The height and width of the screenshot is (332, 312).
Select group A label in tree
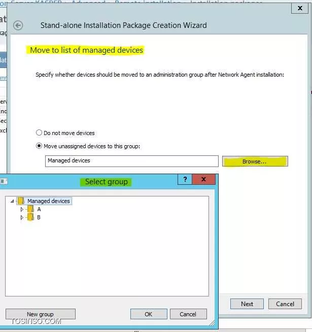pyautogui.click(x=39, y=210)
